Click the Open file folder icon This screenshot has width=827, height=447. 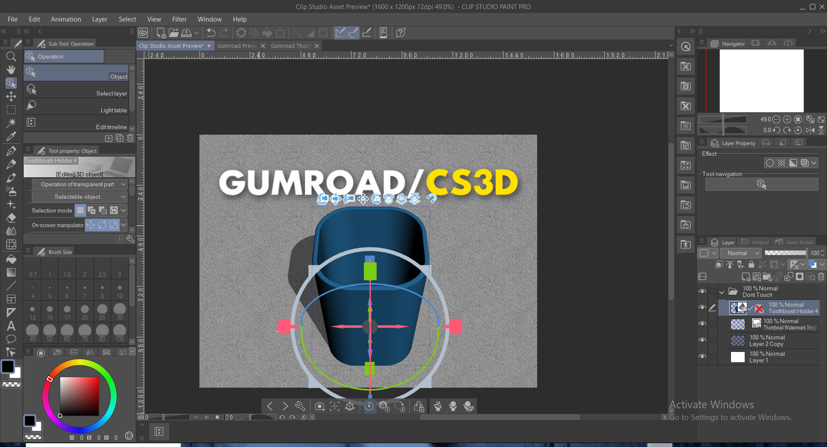pyautogui.click(x=174, y=33)
